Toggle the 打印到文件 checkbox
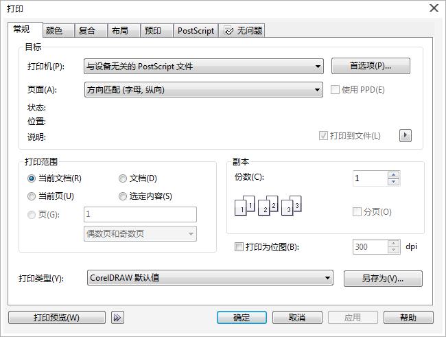The height and width of the screenshot is (337, 446). click(323, 136)
